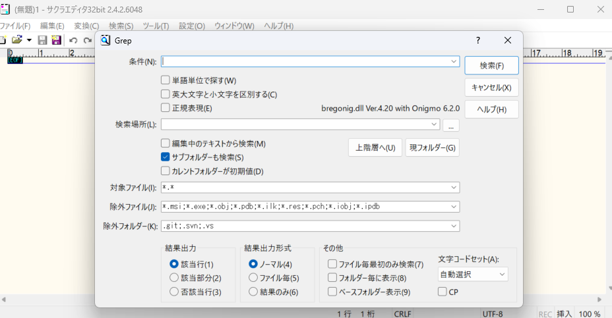612x318 pixels.
Task: Click the "..." browse folder button beside 検索場所
Action: pyautogui.click(x=451, y=124)
